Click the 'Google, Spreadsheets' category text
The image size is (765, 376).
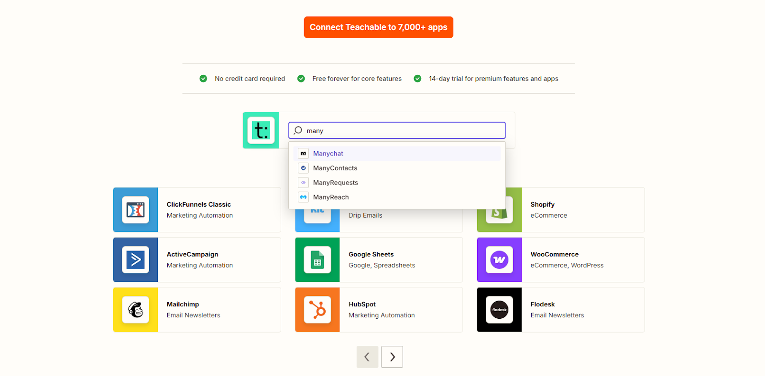click(382, 265)
